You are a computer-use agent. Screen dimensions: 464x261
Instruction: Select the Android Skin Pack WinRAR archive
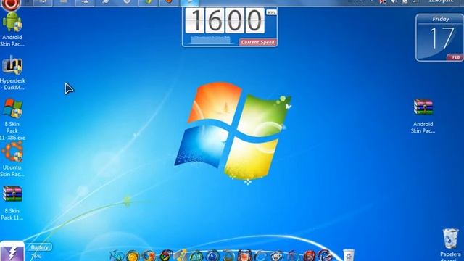(x=423, y=116)
